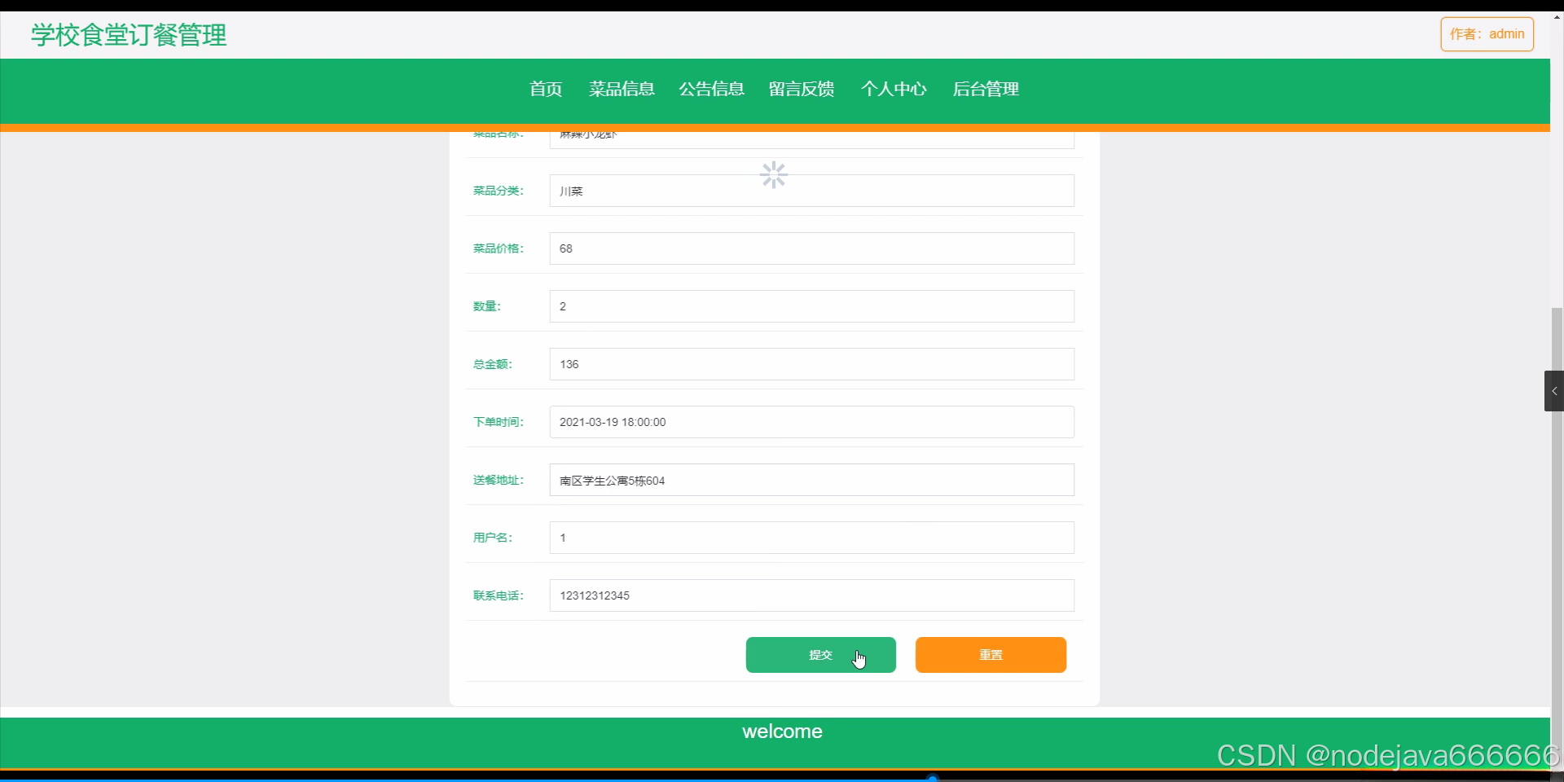Click the 菜品分类 label
The image size is (1564, 782).
click(498, 191)
